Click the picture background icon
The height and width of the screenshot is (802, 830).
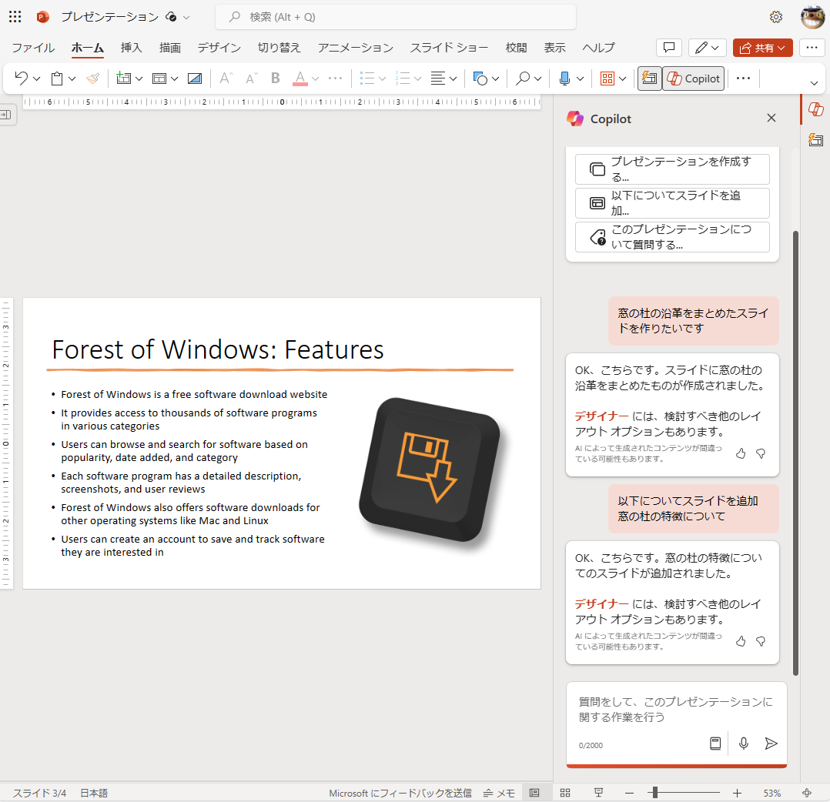coord(194,79)
